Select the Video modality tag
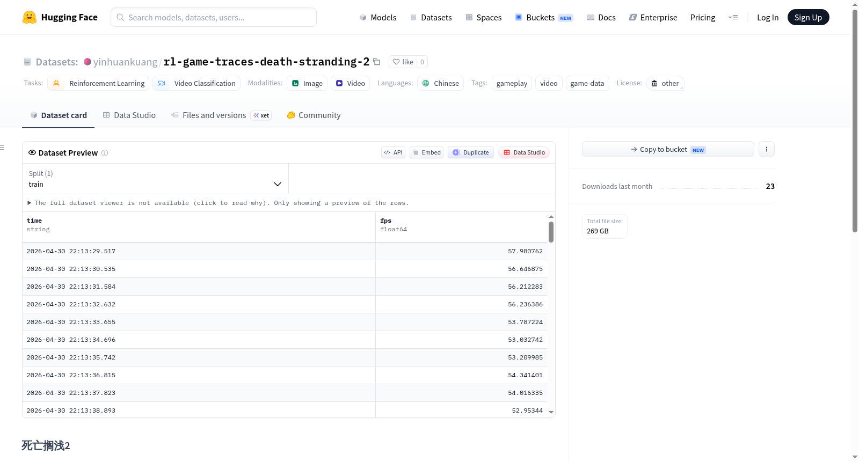 (350, 83)
